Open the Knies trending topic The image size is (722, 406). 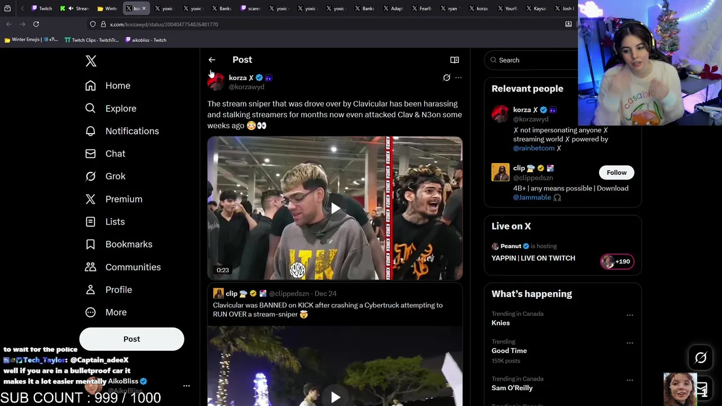coord(500,323)
